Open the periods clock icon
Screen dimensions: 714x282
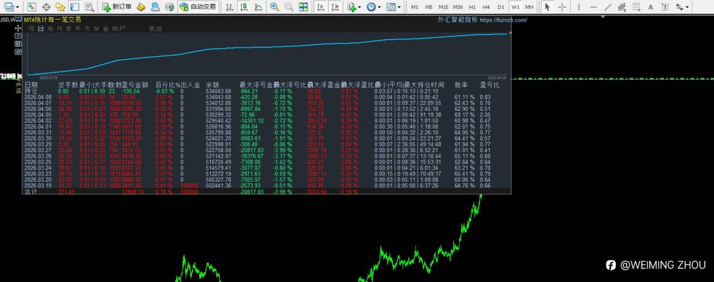pos(371,7)
